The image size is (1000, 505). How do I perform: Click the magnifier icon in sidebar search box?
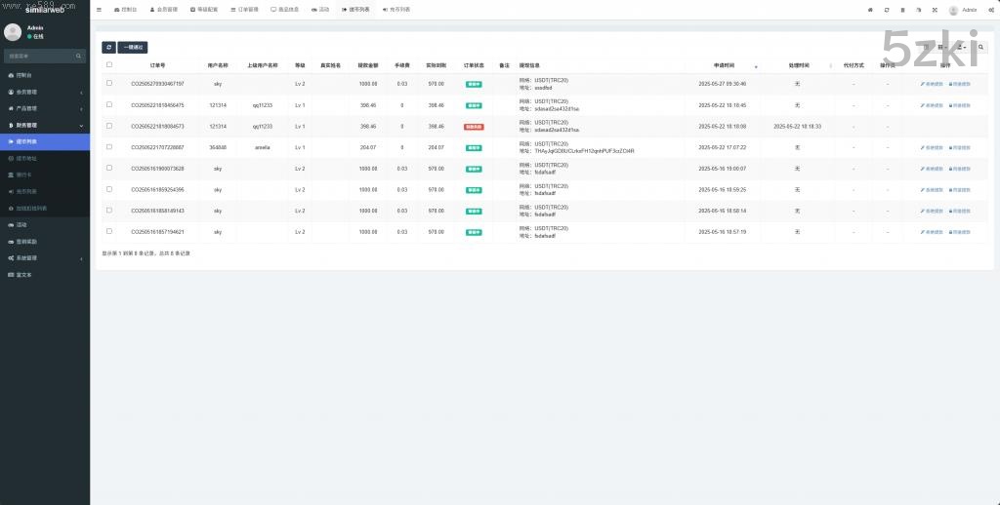[x=80, y=57]
